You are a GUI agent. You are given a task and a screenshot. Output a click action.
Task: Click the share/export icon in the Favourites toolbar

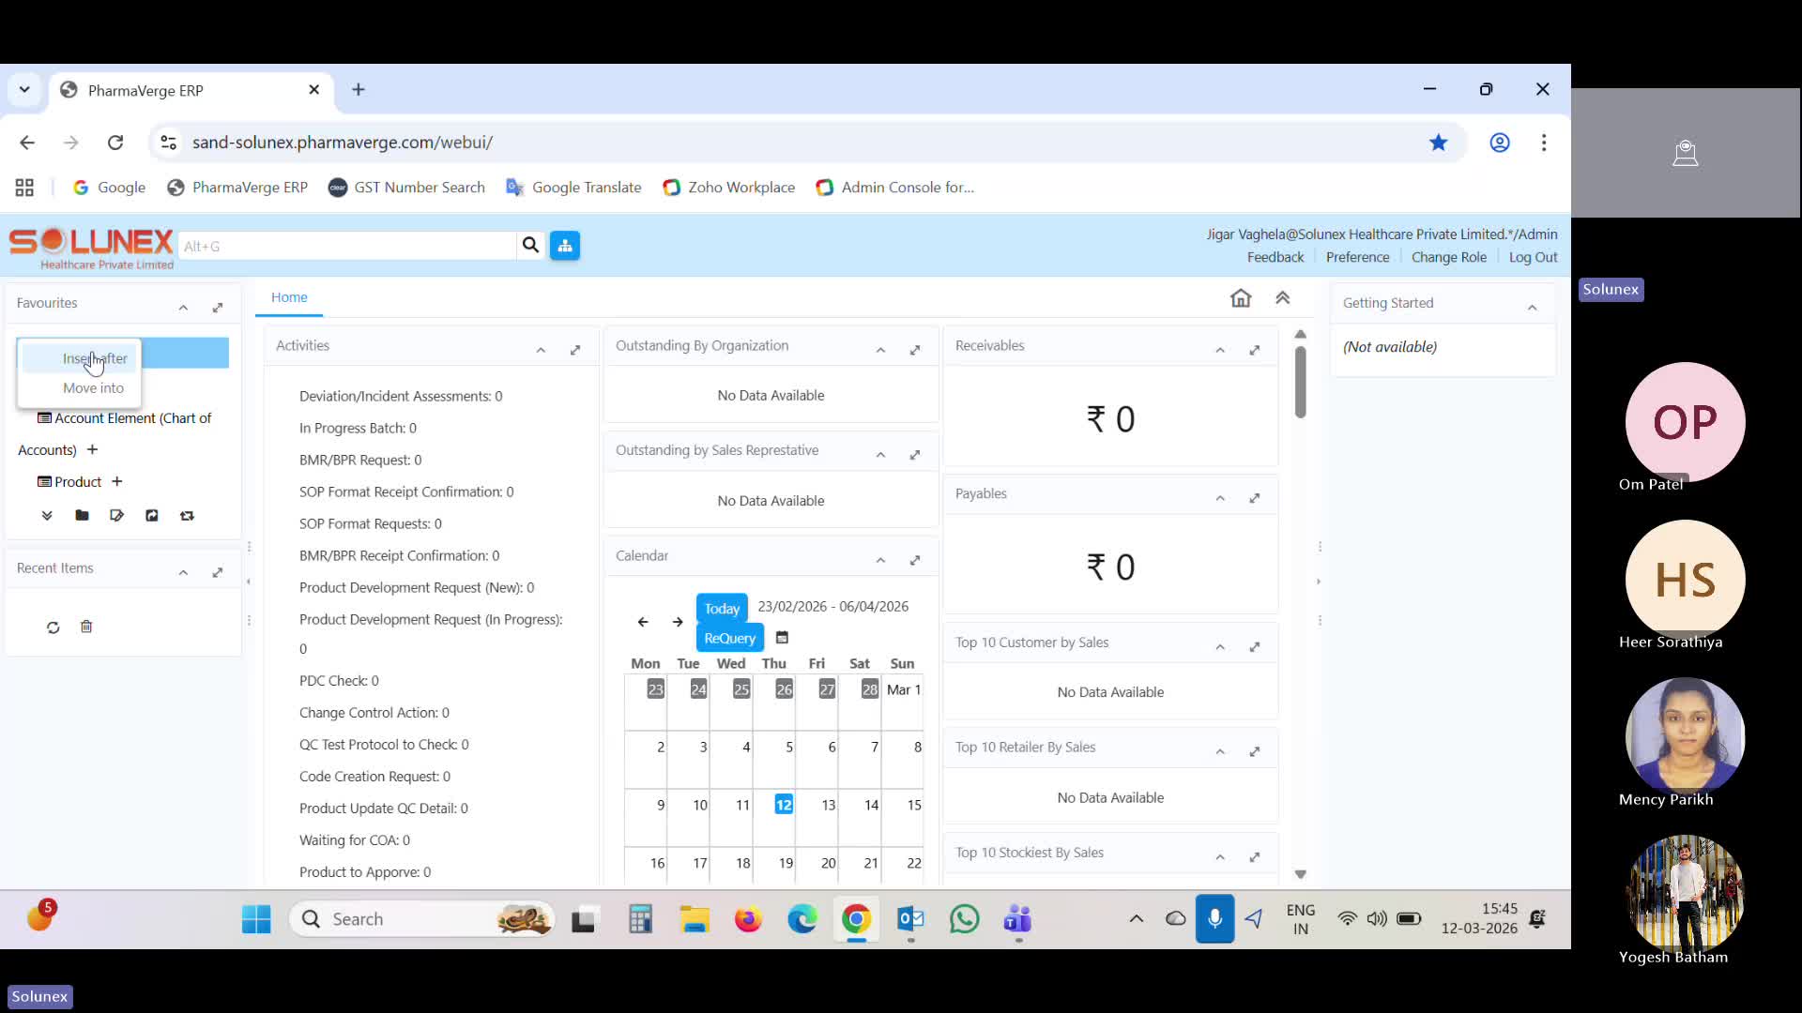point(151,515)
